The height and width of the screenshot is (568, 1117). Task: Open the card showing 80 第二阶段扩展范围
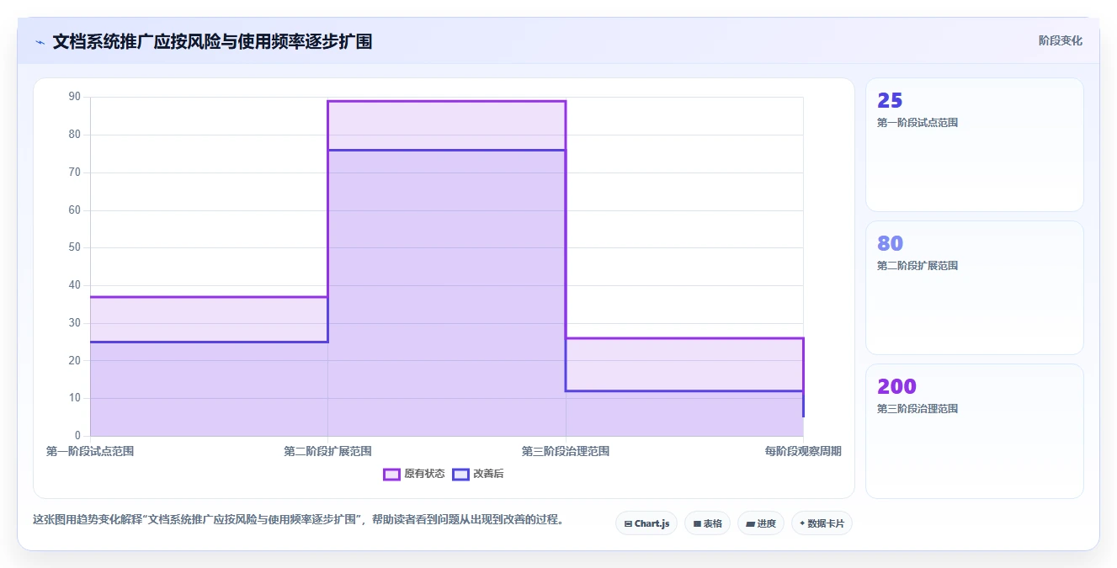975,288
